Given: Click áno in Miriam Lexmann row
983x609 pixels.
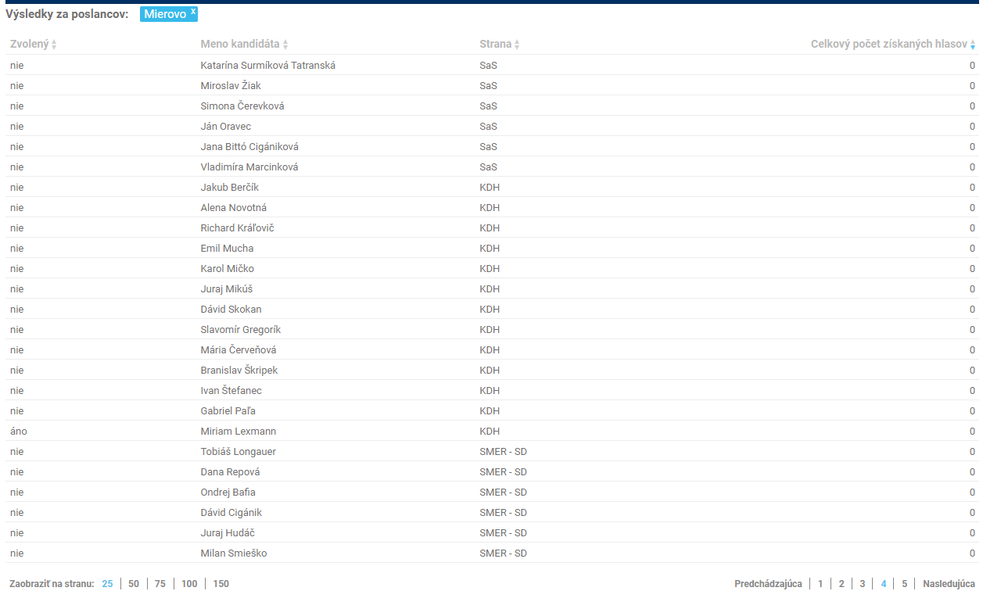Looking at the screenshot, I should click(19, 432).
